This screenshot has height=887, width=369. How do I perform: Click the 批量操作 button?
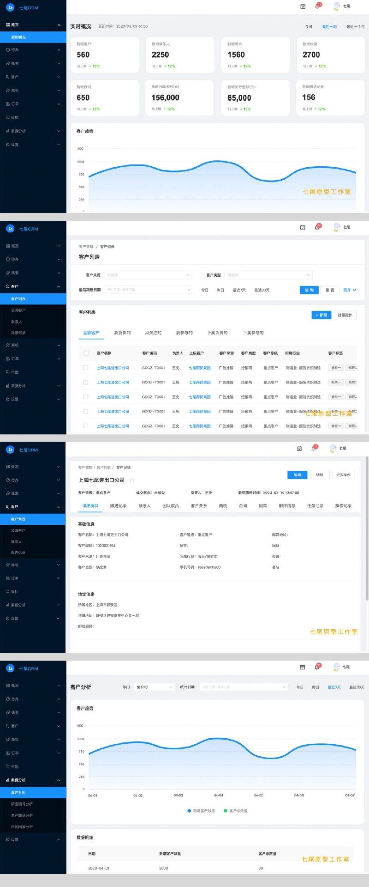pyautogui.click(x=345, y=315)
